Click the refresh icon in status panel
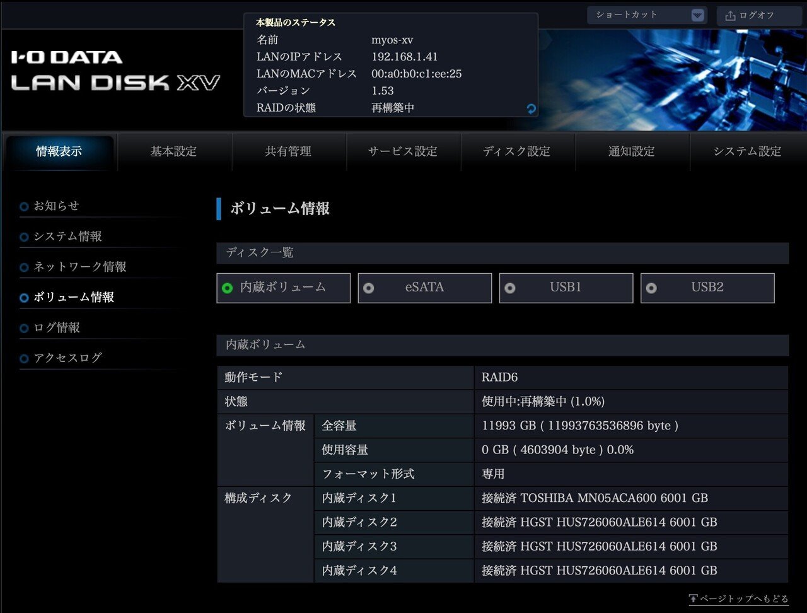Viewport: 807px width, 613px height. (x=531, y=108)
